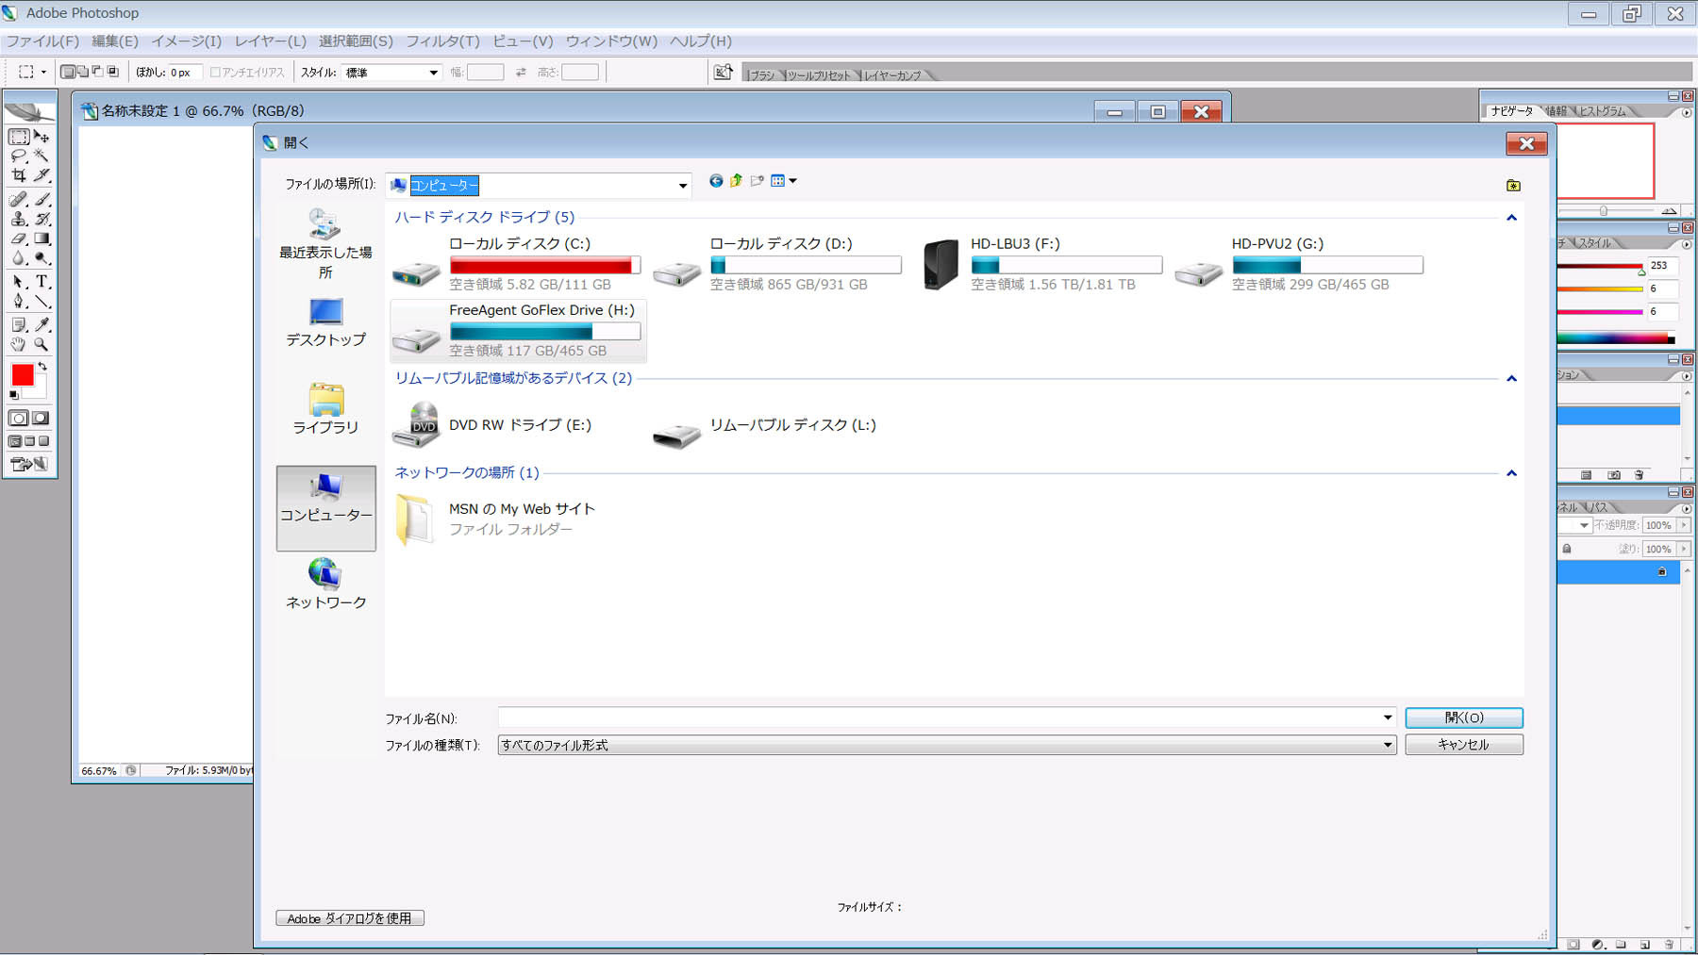
Task: Select the Path Selection tool
Action: [19, 282]
